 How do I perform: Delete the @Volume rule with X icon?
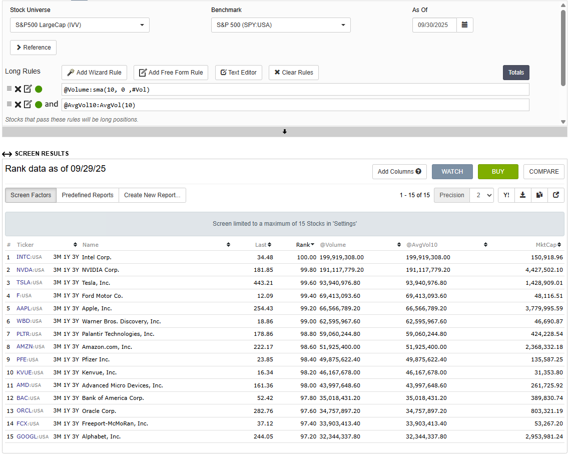tap(18, 89)
